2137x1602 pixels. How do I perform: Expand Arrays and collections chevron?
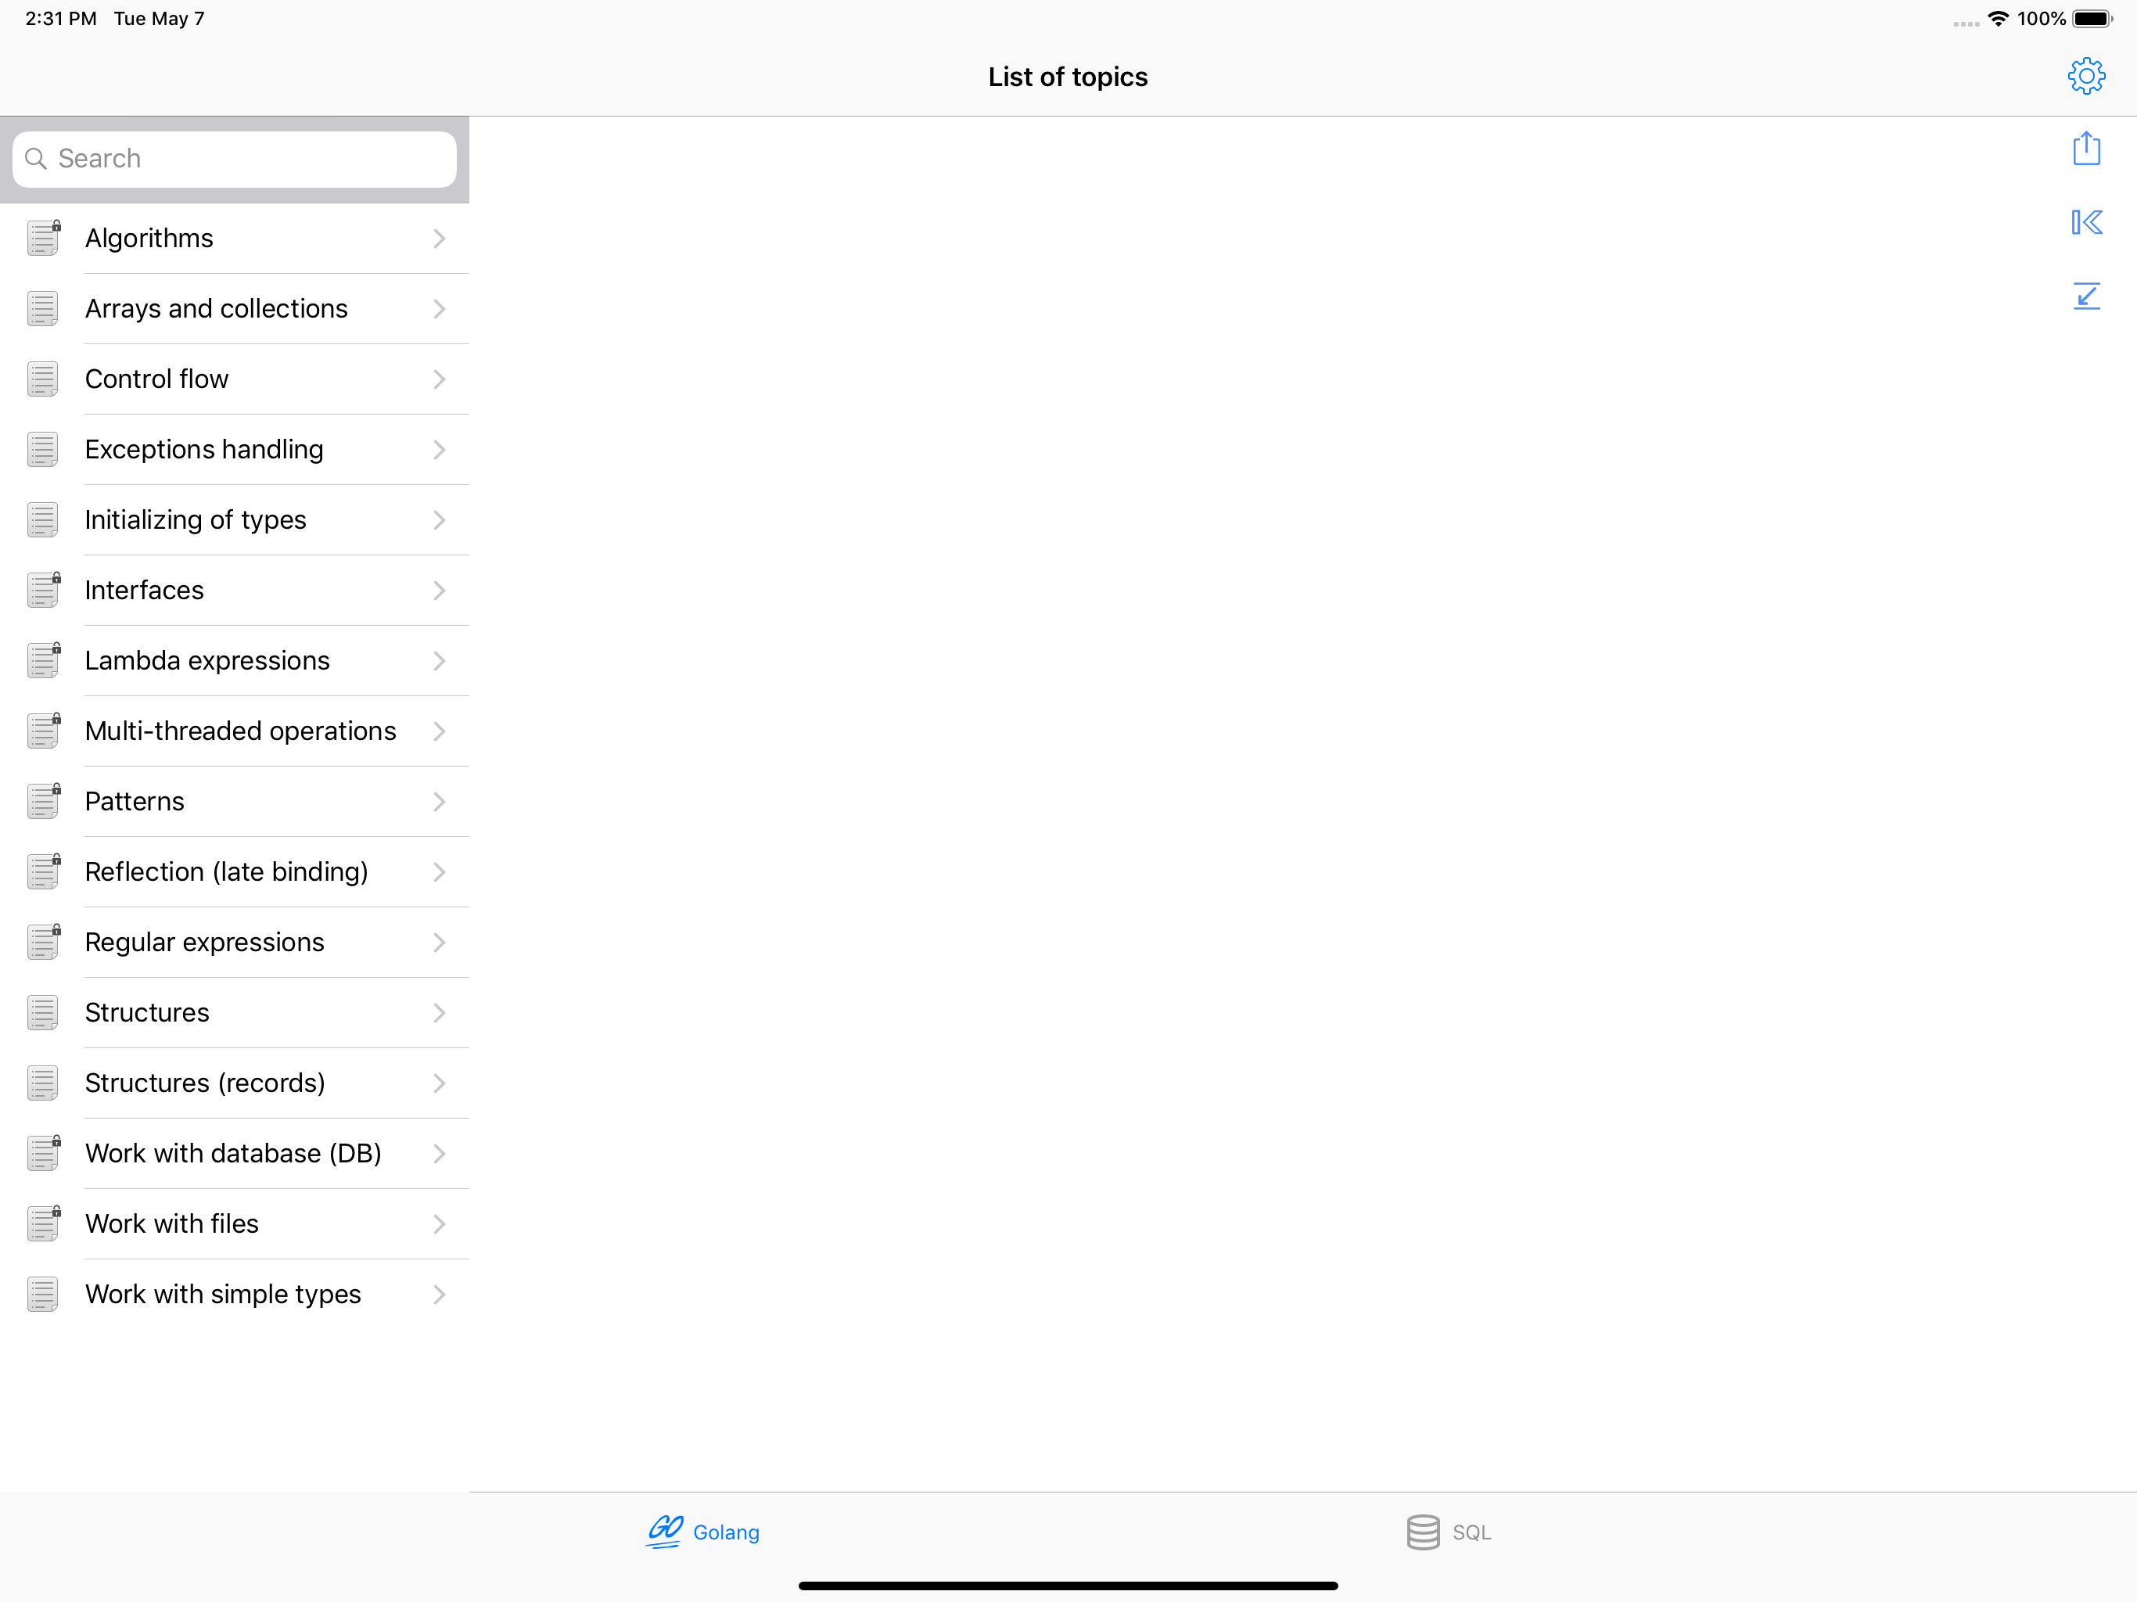coord(439,309)
